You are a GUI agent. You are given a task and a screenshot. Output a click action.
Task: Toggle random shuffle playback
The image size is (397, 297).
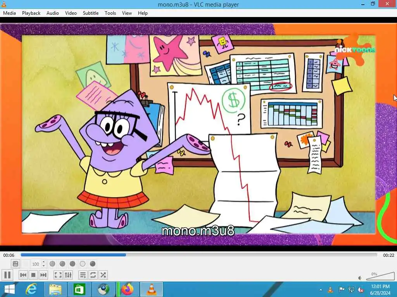pyautogui.click(x=103, y=275)
